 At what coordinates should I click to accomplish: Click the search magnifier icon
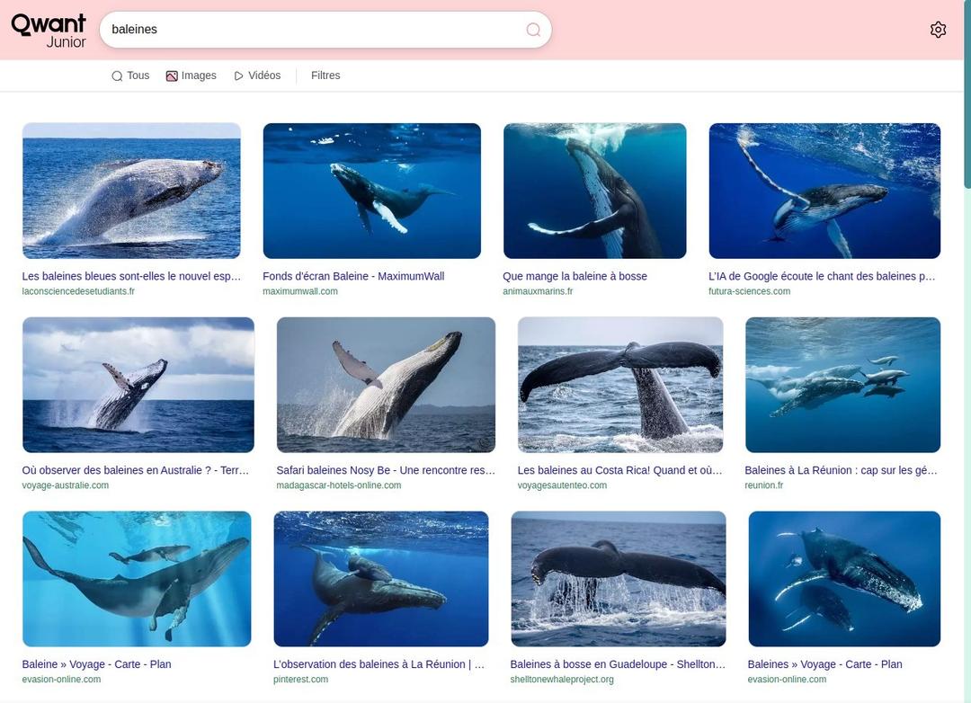point(533,30)
